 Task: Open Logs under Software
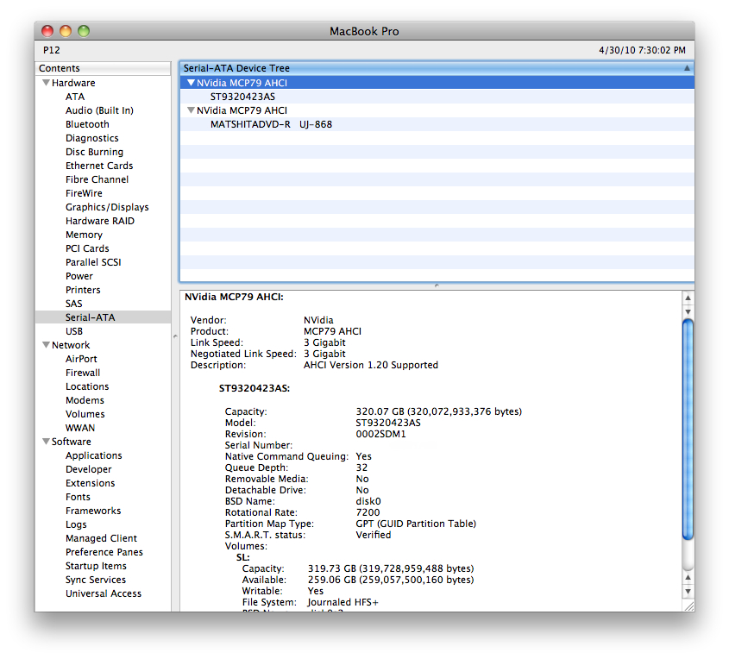click(76, 524)
